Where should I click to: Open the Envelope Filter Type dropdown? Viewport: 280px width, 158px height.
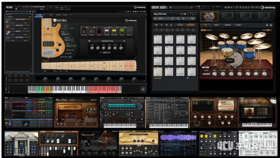106,52
